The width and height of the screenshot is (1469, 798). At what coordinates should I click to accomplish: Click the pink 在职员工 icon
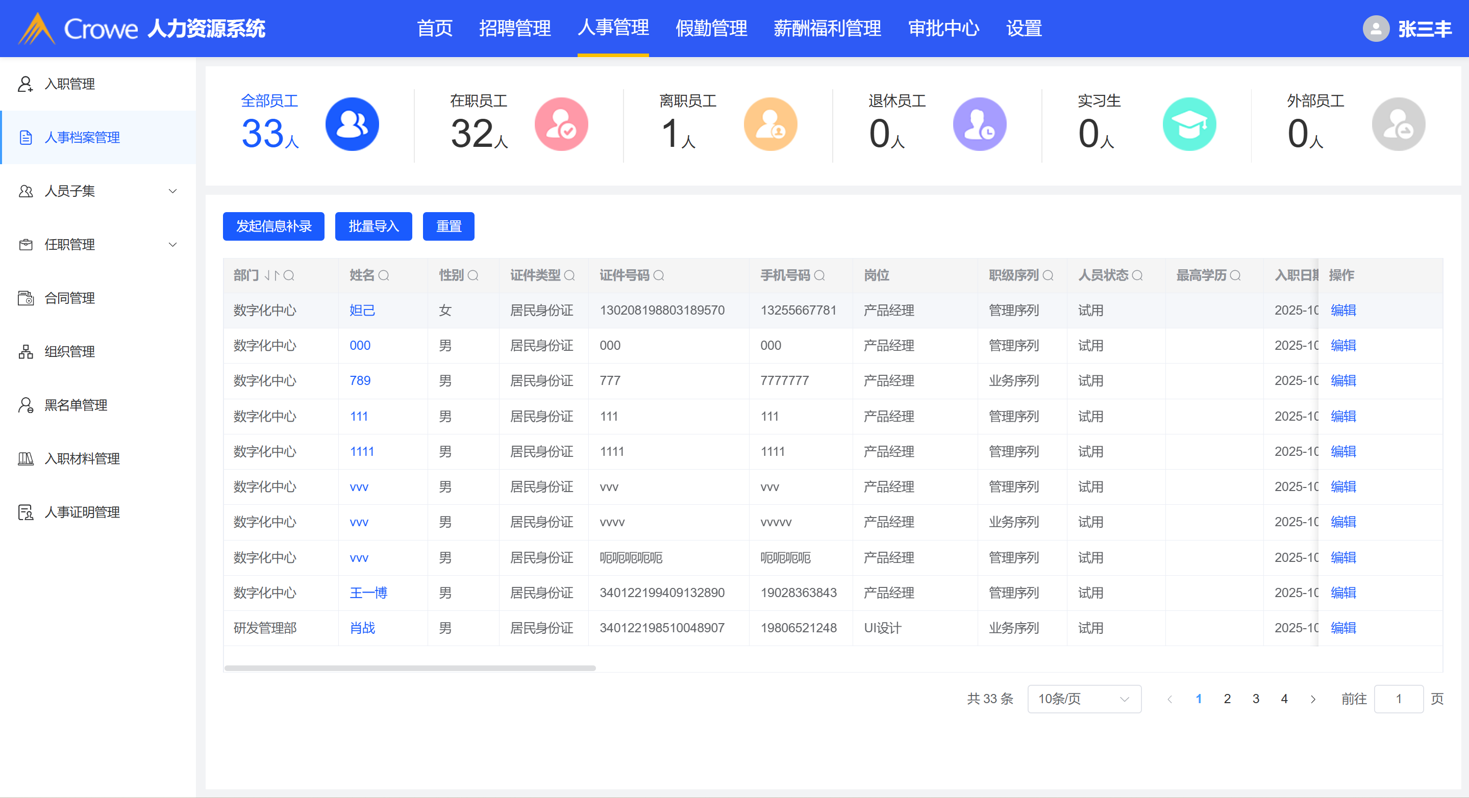561,124
